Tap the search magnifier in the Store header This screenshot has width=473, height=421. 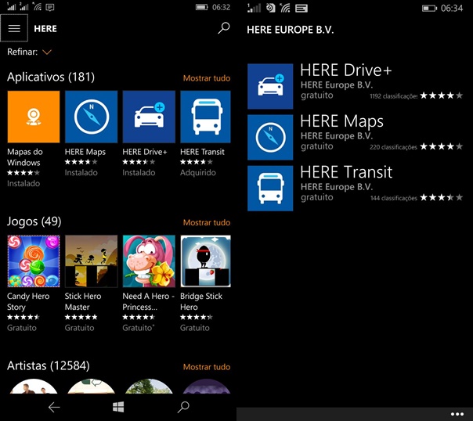(224, 28)
